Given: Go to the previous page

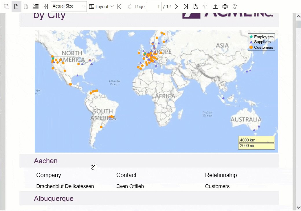Looking at the screenshot, I should click(129, 6).
